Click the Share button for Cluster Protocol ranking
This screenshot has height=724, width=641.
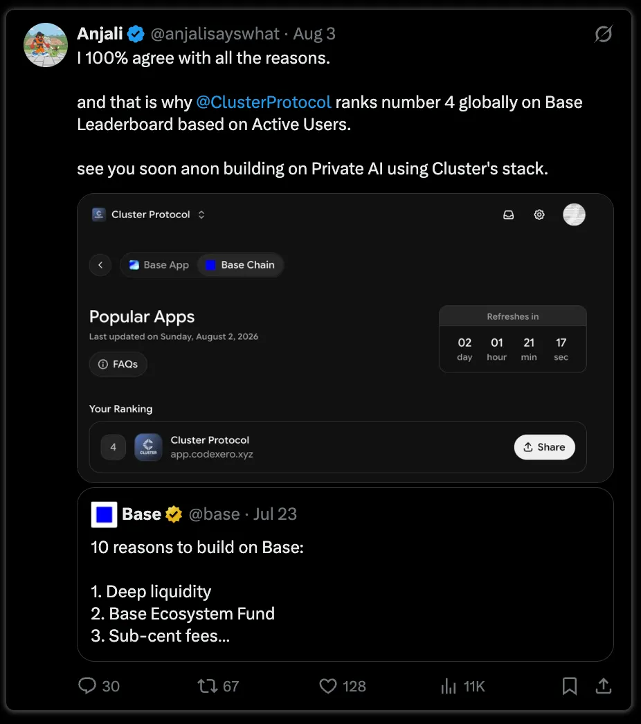[x=545, y=447]
